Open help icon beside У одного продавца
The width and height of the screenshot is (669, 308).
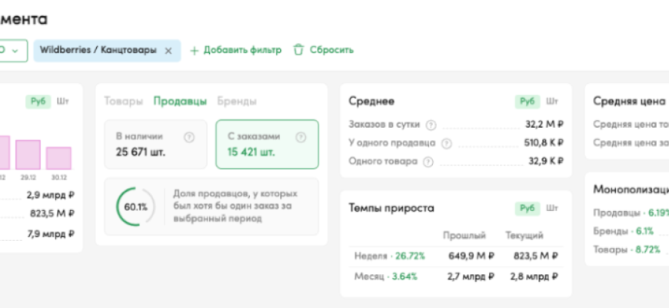coord(447,143)
